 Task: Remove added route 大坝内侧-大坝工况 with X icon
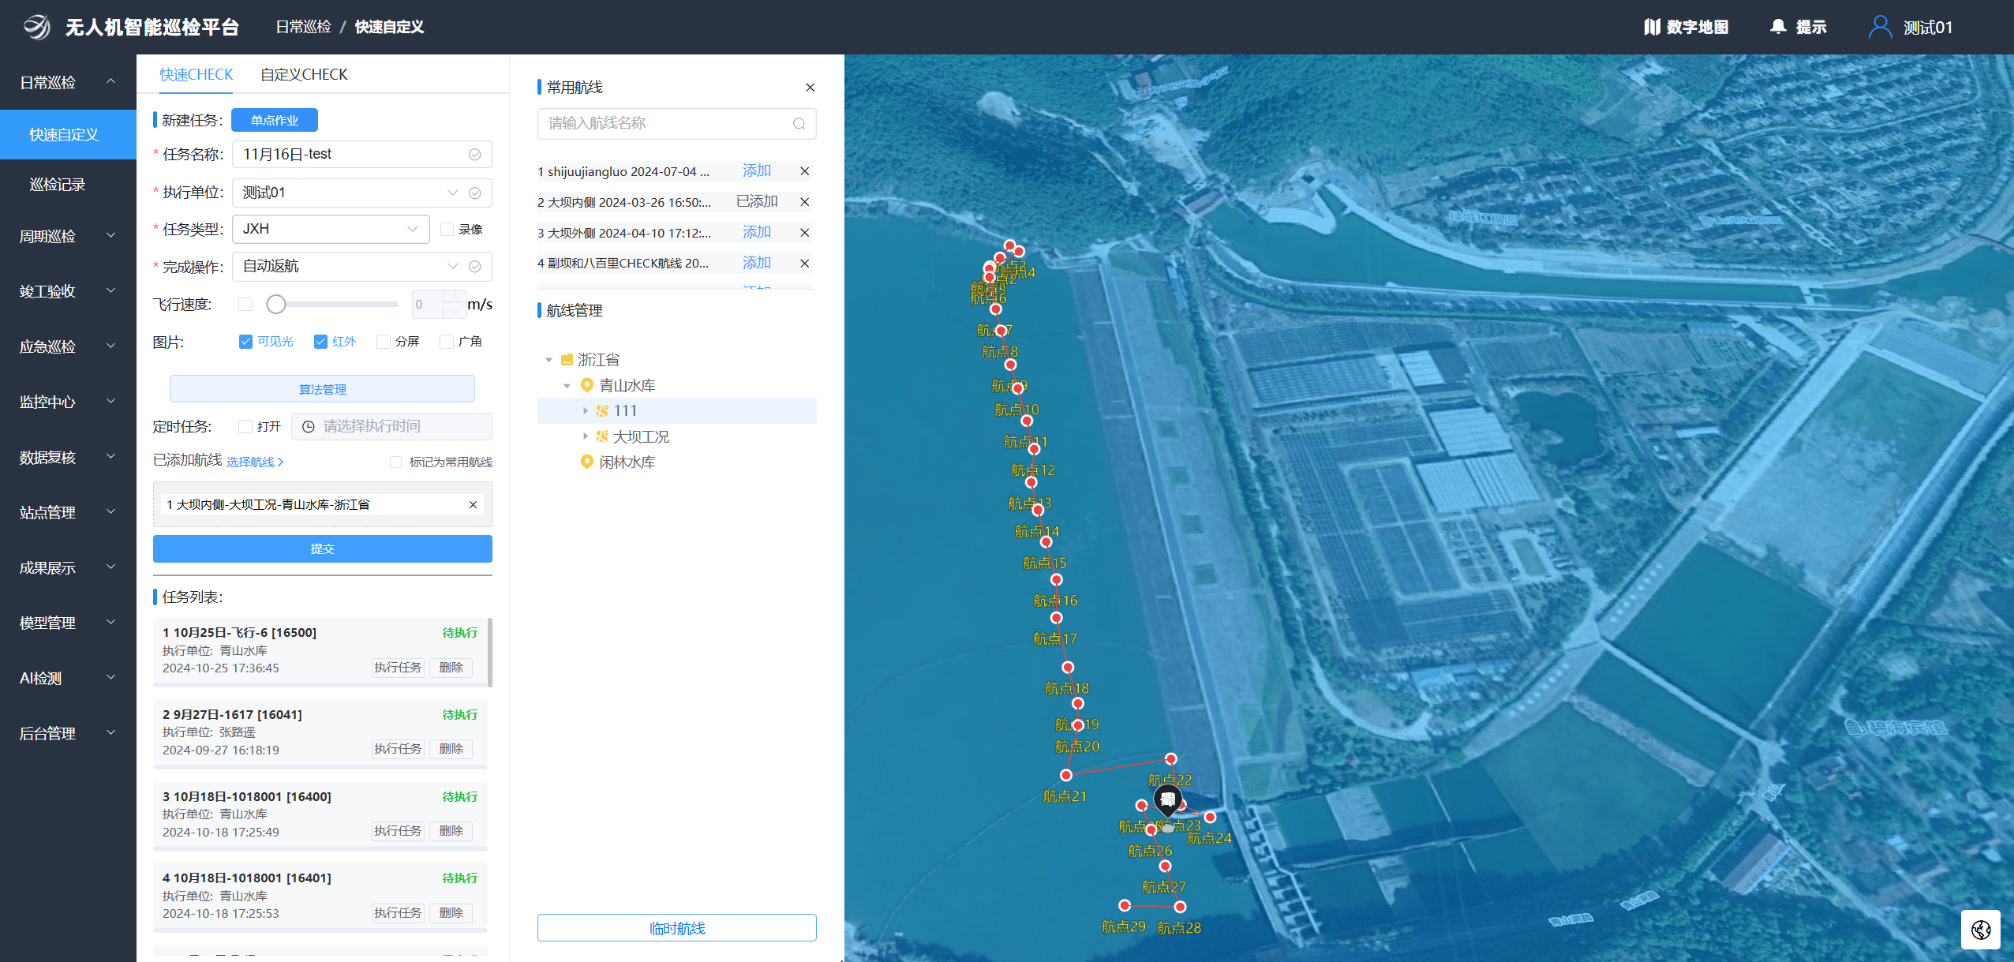point(473,505)
